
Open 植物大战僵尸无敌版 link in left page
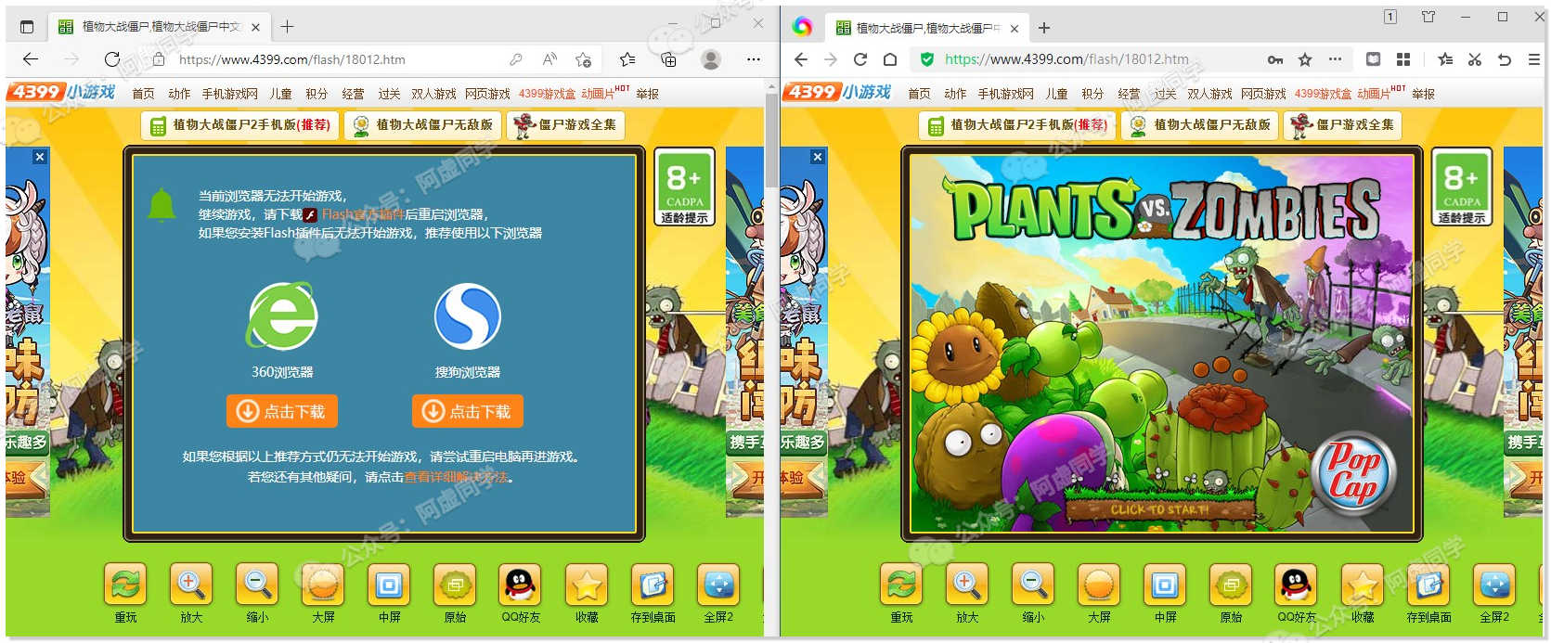tap(422, 125)
